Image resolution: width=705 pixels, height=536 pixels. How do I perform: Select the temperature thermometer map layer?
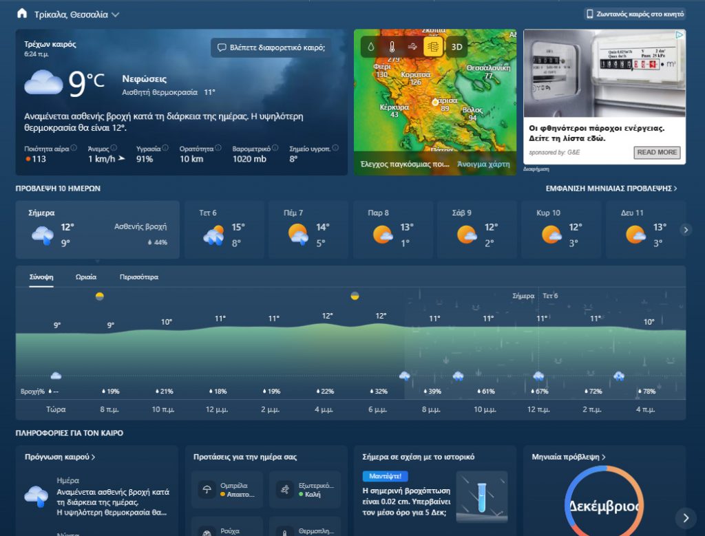[x=392, y=47]
